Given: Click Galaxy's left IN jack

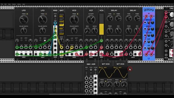Looking at the screenshot, I should 146,16.
